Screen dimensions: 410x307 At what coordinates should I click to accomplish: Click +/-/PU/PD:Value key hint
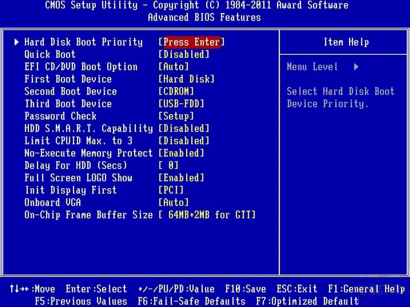click(176, 289)
